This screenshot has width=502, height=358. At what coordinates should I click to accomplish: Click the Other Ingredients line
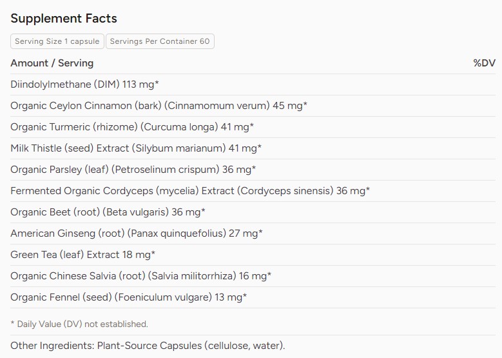(x=148, y=346)
